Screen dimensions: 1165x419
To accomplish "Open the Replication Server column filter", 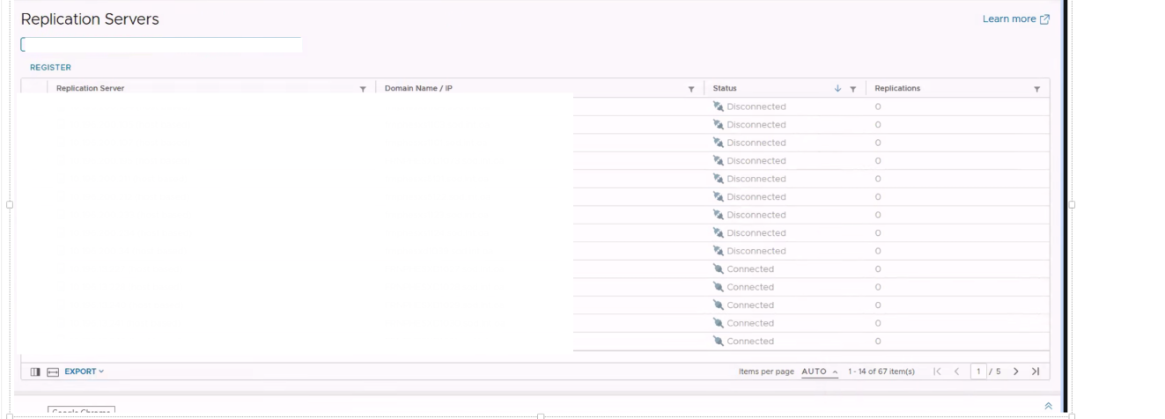I will click(363, 89).
